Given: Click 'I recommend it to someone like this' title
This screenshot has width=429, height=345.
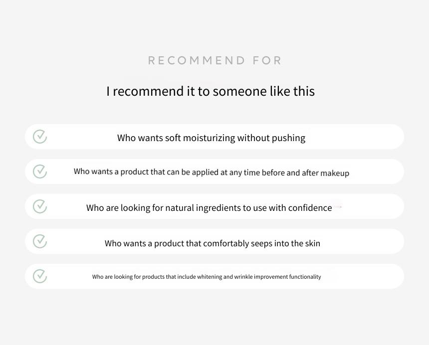Looking at the screenshot, I should click(x=211, y=91).
